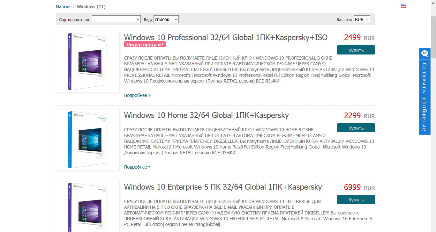Screen dimensions: 436x232
Task: Click the 2299 RUR price
Action: coord(359,116)
